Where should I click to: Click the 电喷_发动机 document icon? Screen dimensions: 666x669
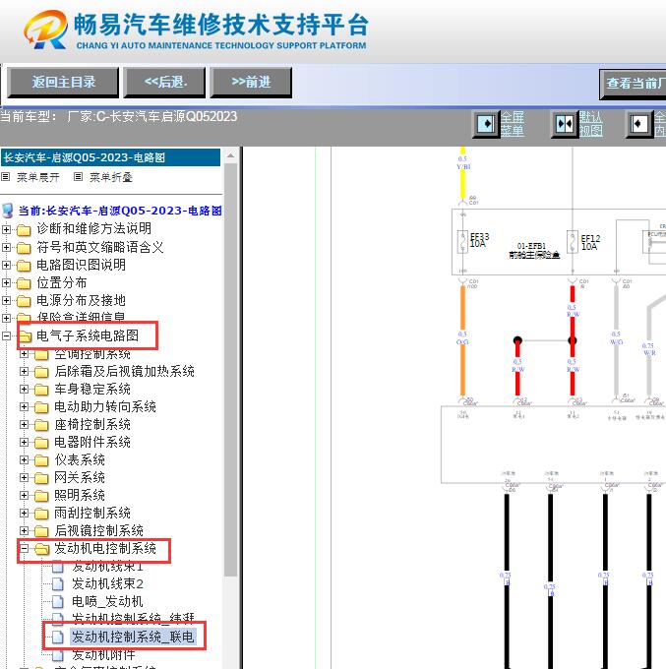[58, 602]
